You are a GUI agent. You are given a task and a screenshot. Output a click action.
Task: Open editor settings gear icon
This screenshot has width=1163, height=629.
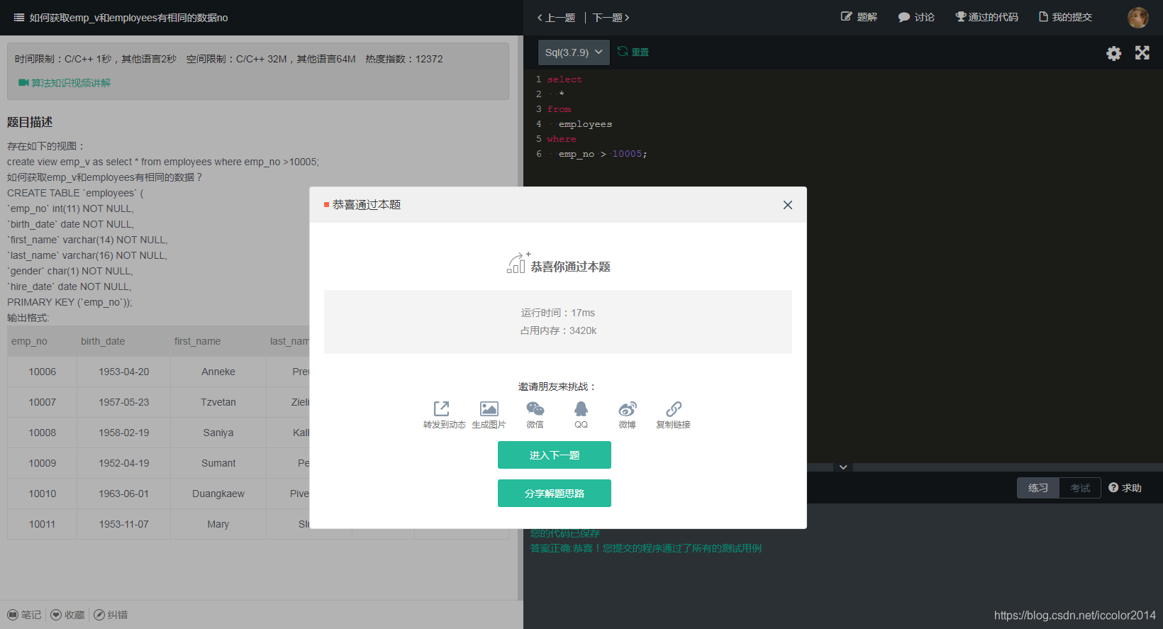click(x=1114, y=53)
